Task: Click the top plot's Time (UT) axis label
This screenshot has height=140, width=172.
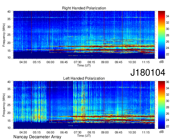Action: pos(84,65)
